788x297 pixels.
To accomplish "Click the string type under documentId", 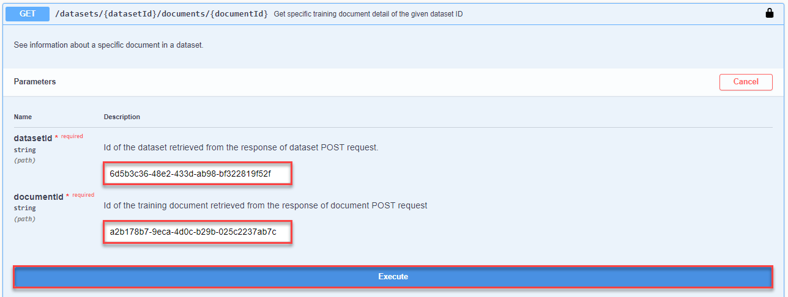I will click(25, 208).
